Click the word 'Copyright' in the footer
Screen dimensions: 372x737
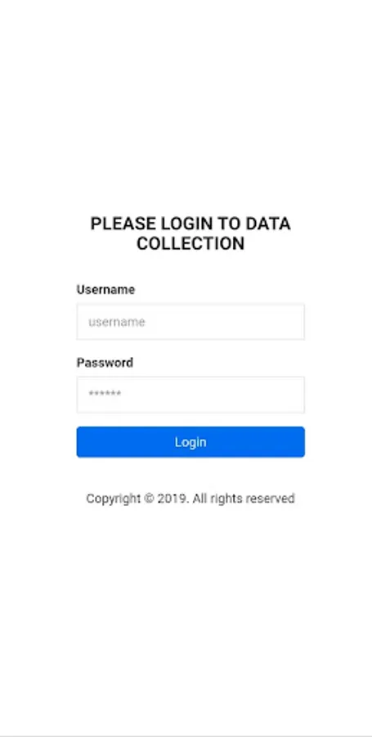113,499
